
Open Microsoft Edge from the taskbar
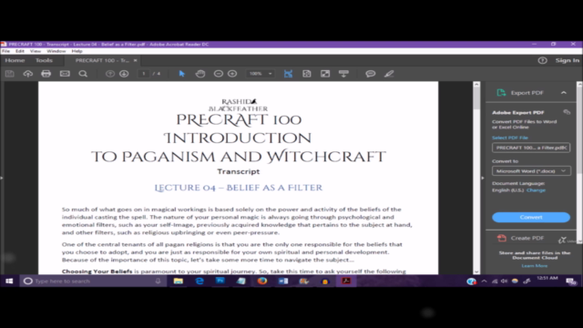(199, 281)
